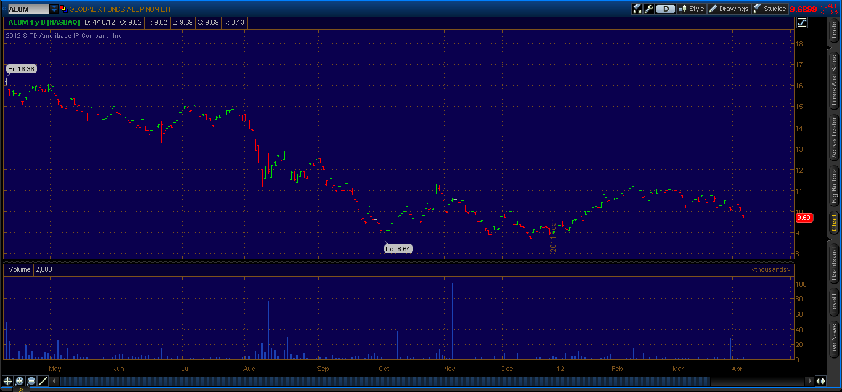842x392 pixels.
Task: Select the crosshair cursor tool
Action: (x=7, y=381)
